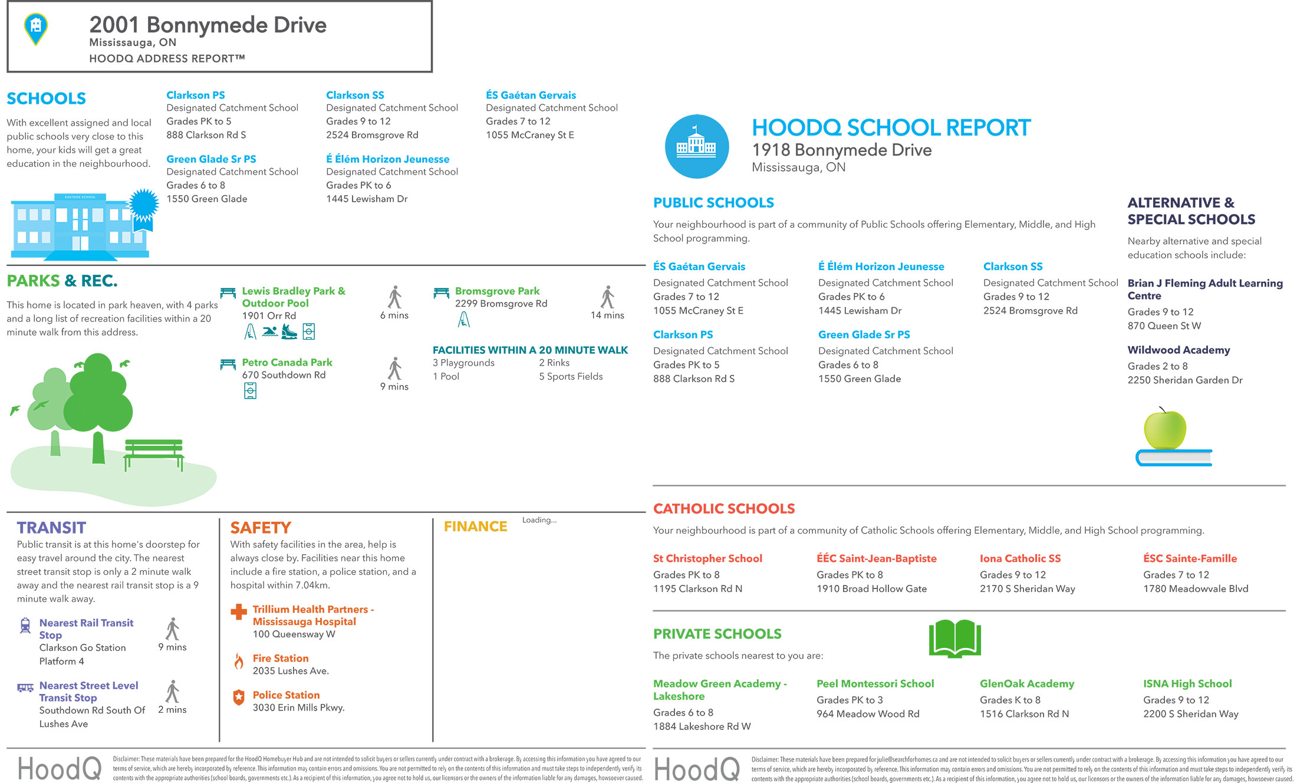Click the orange hospital cross icon
This screenshot has height=783, width=1297.
239,611
